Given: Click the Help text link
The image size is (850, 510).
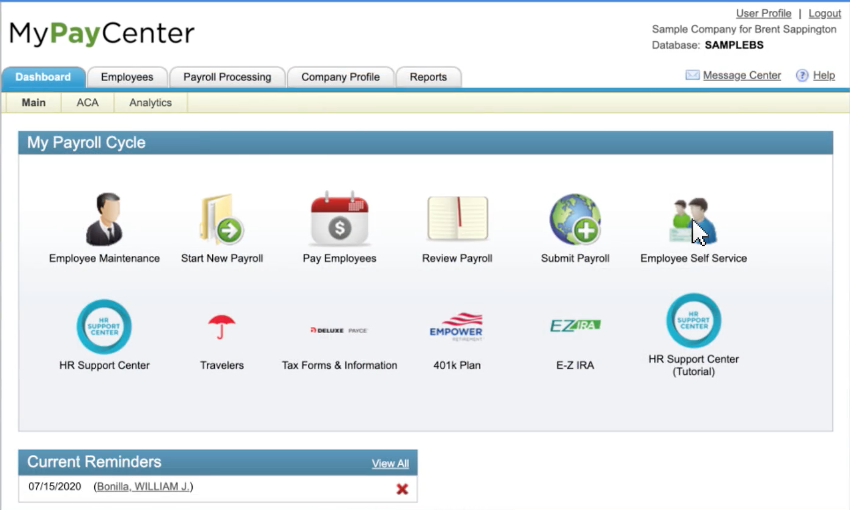Looking at the screenshot, I should pos(824,75).
